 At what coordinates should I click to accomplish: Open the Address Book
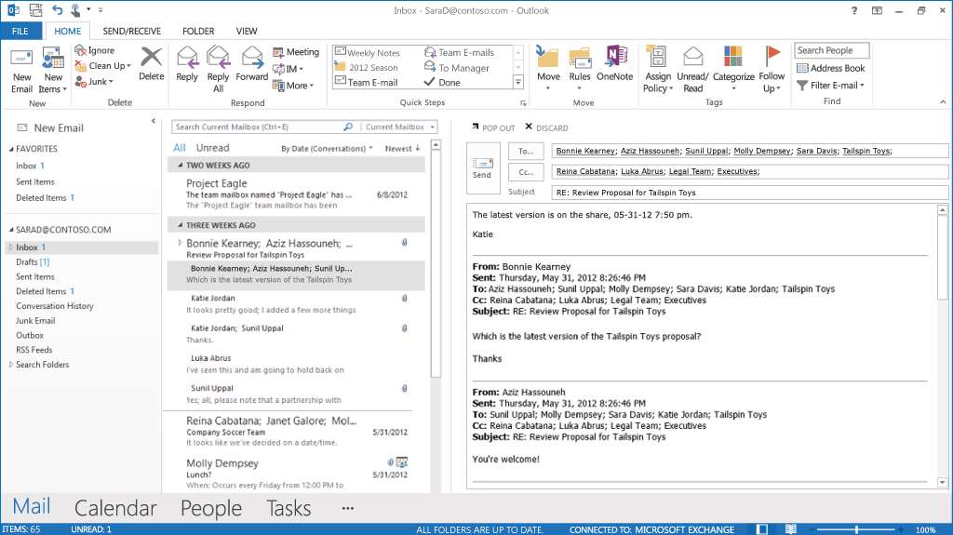tap(830, 68)
